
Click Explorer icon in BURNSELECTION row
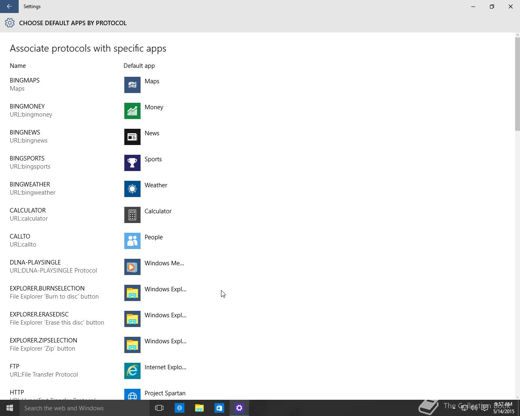[132, 293]
